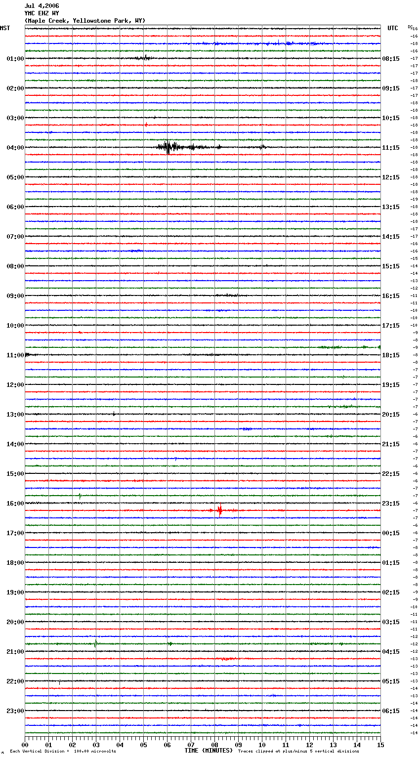Click the 17:15 UTC time label

pyautogui.click(x=391, y=326)
